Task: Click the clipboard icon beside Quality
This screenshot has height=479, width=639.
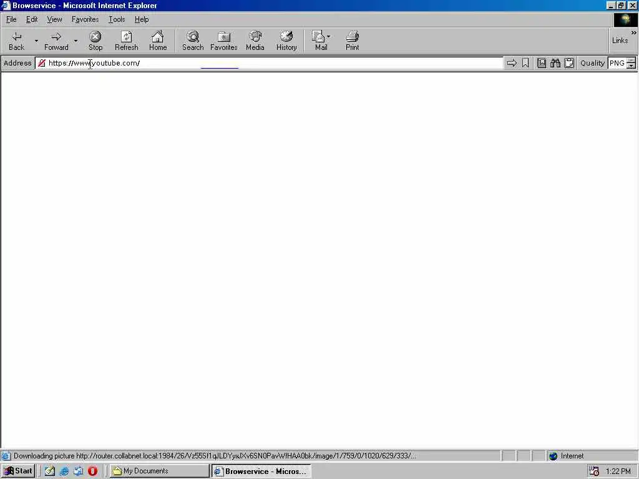Action: coord(569,63)
